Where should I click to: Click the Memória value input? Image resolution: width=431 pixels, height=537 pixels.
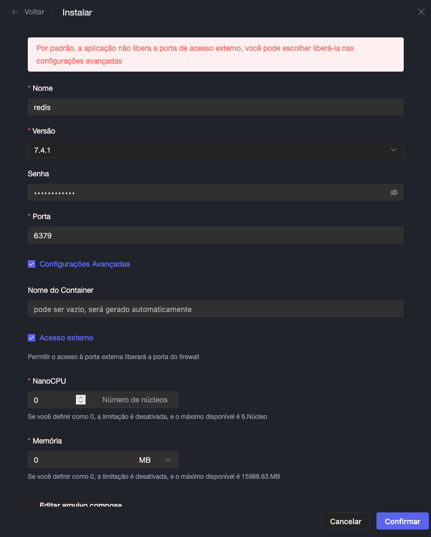[x=79, y=460]
